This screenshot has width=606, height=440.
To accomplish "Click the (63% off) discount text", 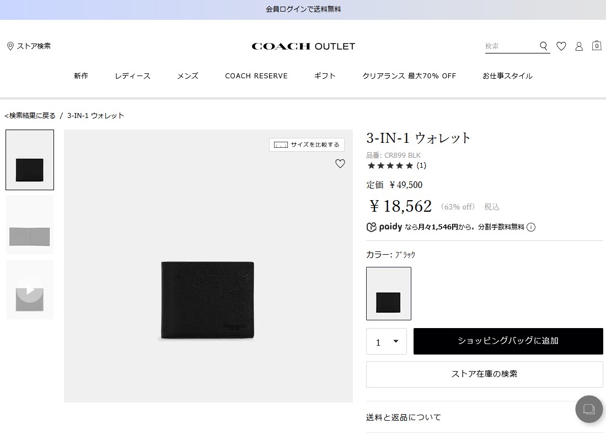I will pyautogui.click(x=458, y=207).
